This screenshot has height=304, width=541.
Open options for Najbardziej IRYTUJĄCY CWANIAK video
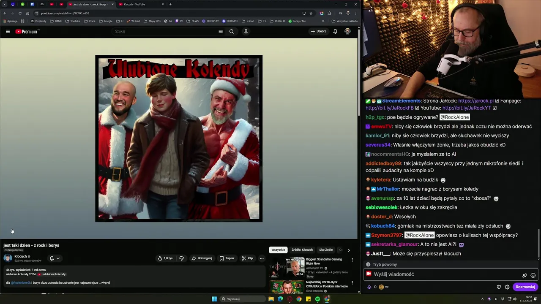click(352, 283)
